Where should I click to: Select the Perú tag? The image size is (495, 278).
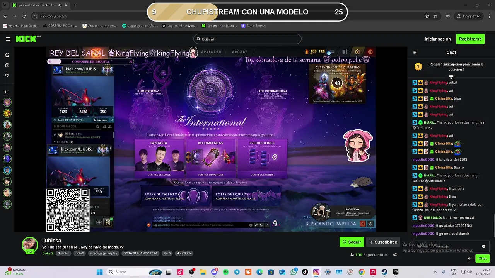pyautogui.click(x=167, y=253)
